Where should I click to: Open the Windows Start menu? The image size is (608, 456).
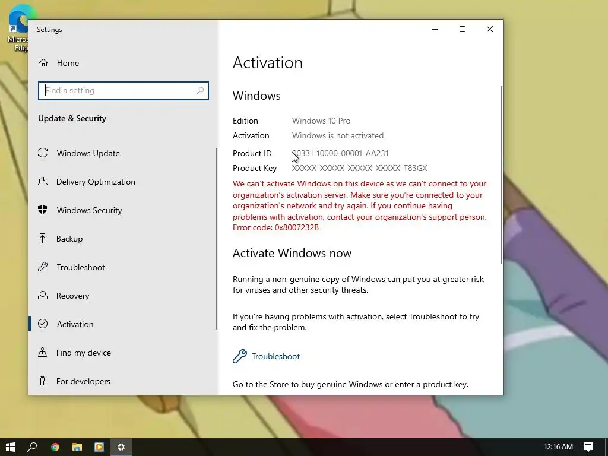(11, 447)
